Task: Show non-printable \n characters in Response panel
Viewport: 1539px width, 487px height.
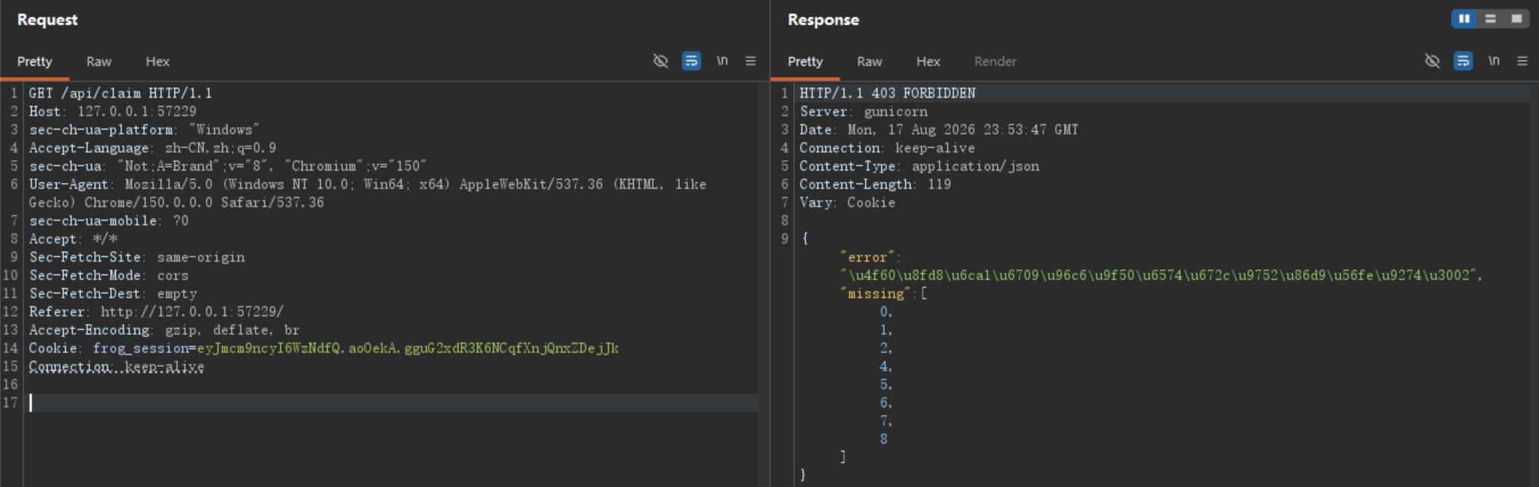Action: click(x=1493, y=61)
